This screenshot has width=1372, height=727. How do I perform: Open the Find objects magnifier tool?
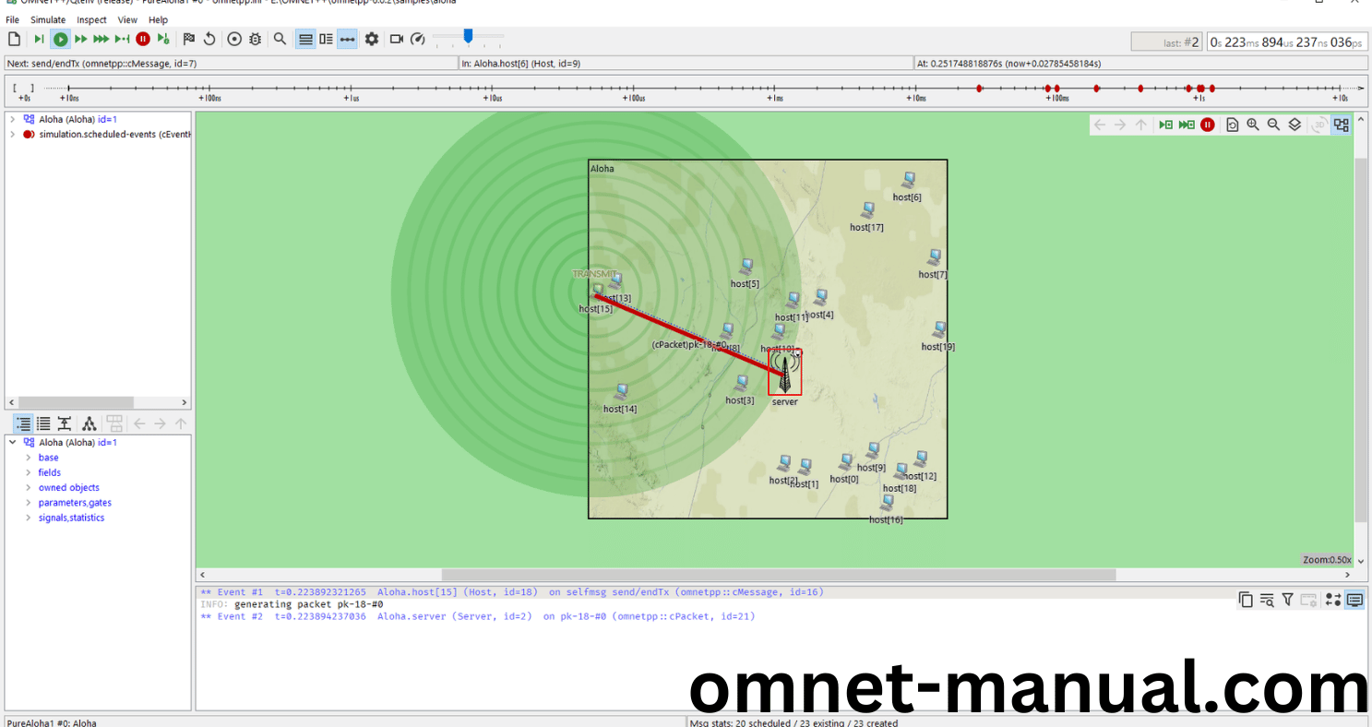pyautogui.click(x=280, y=39)
